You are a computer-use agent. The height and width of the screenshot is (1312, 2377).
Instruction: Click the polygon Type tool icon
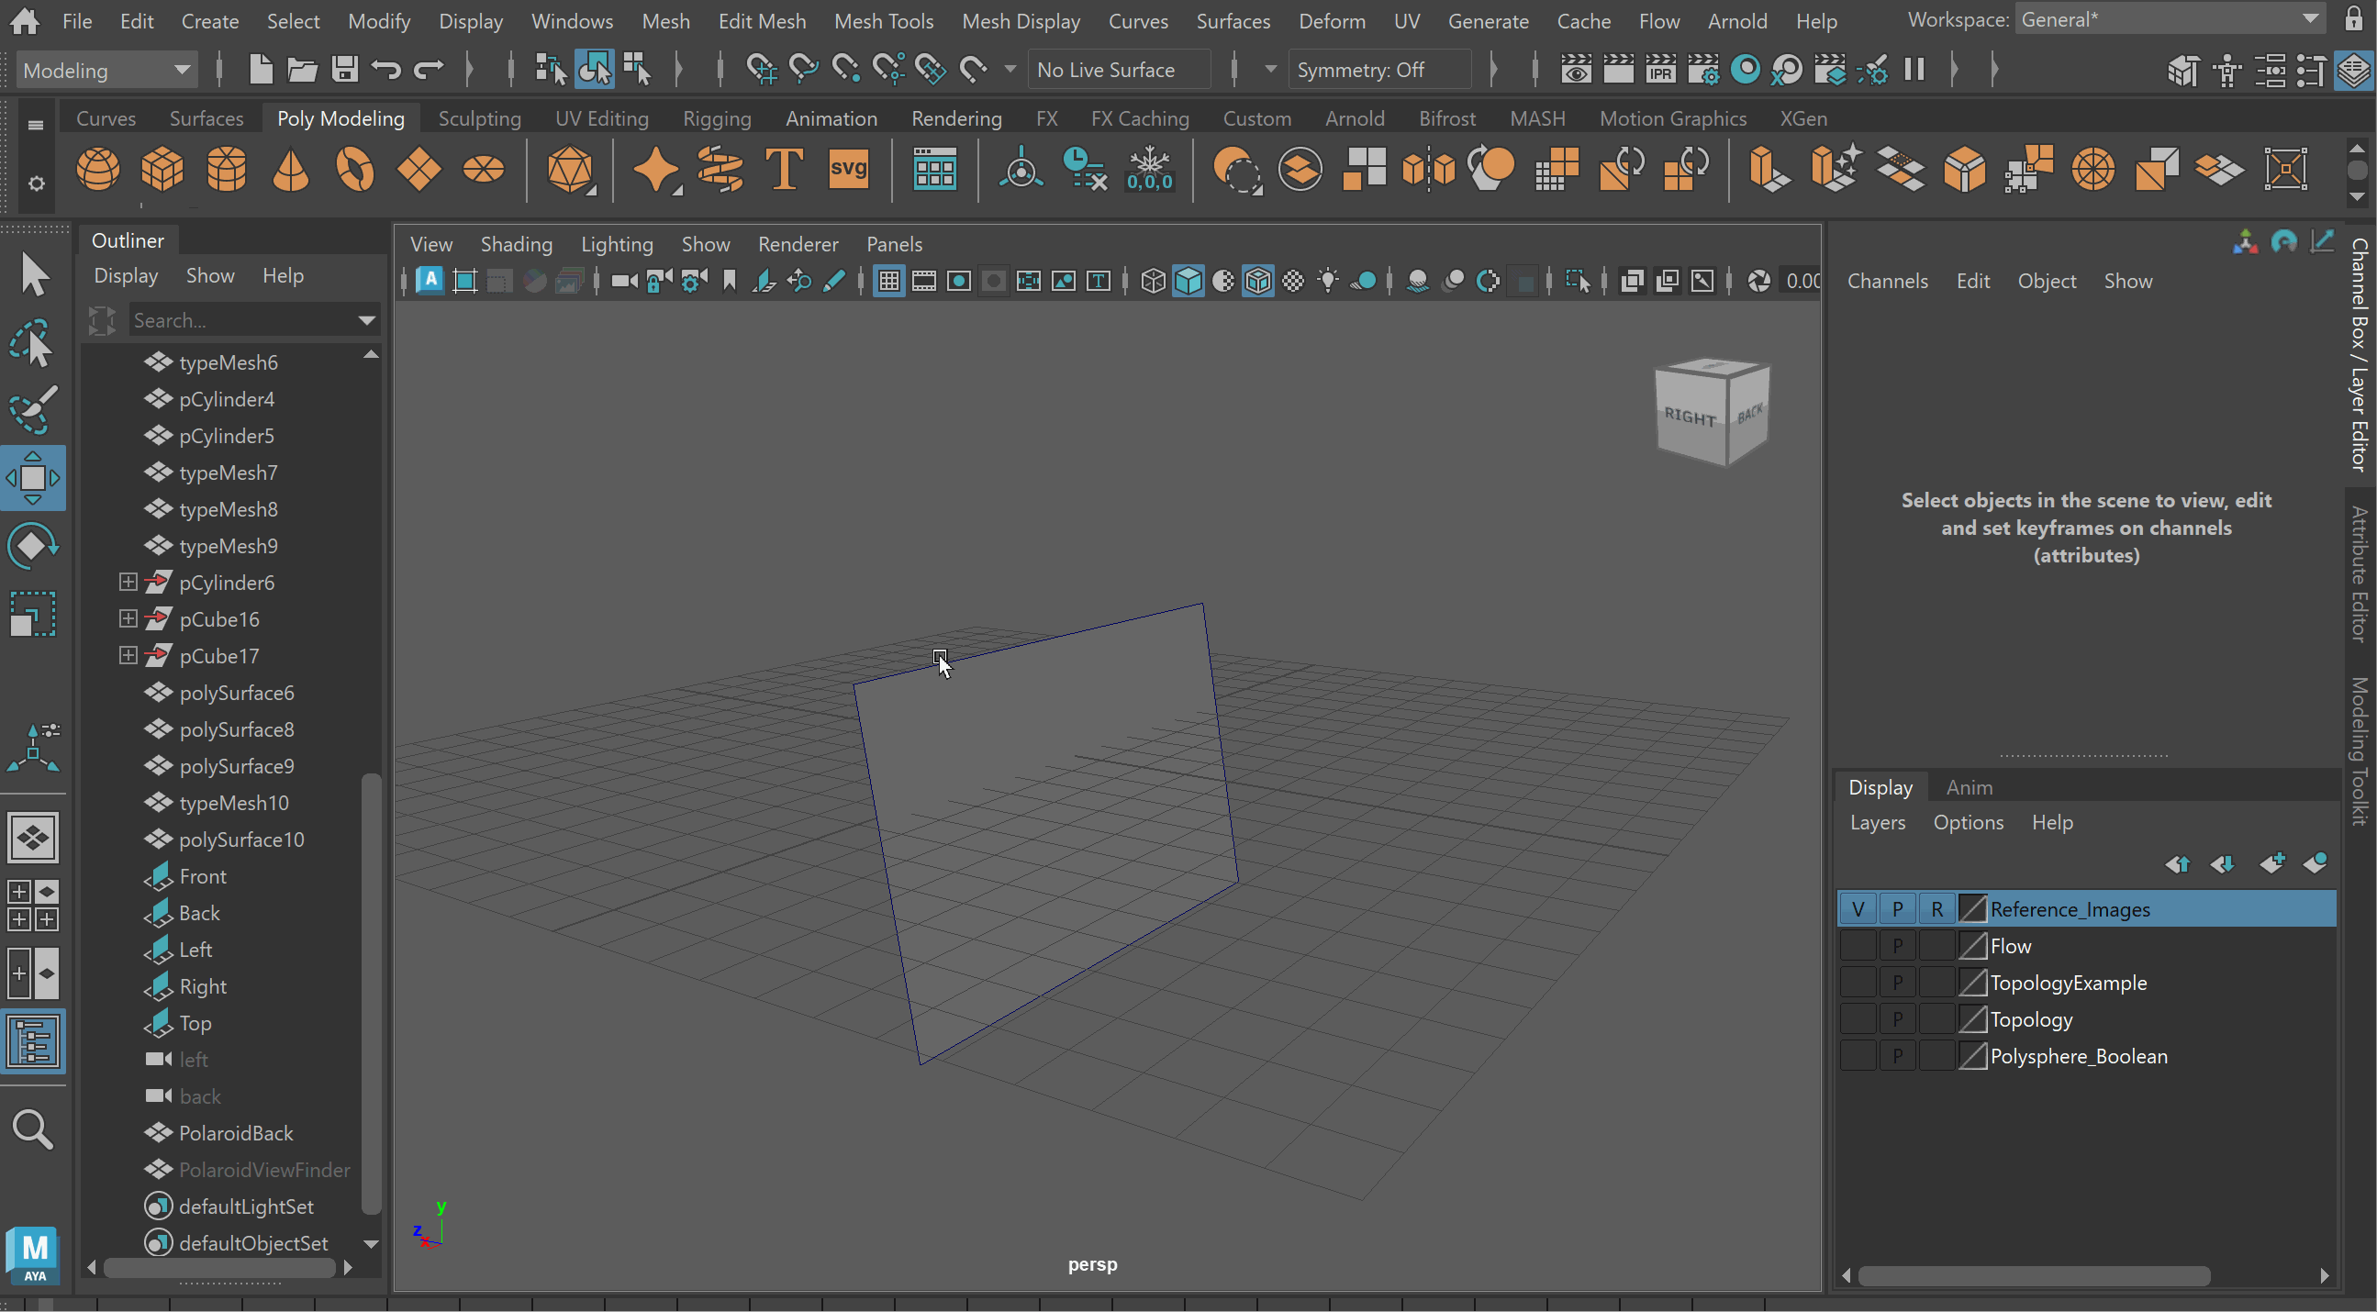coord(784,171)
